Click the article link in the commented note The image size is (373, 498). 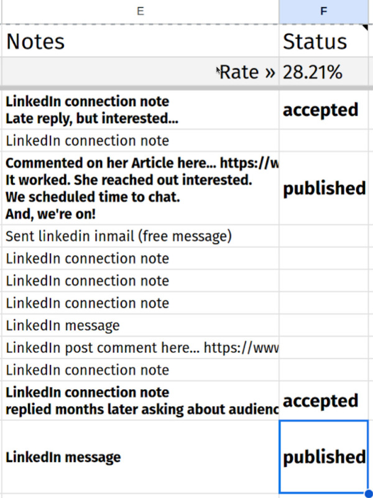click(261, 164)
